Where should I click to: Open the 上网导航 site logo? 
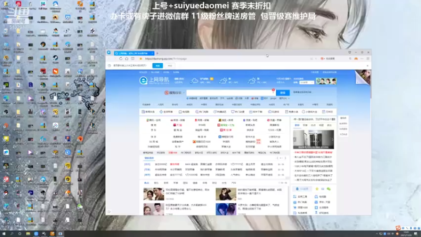(154, 81)
